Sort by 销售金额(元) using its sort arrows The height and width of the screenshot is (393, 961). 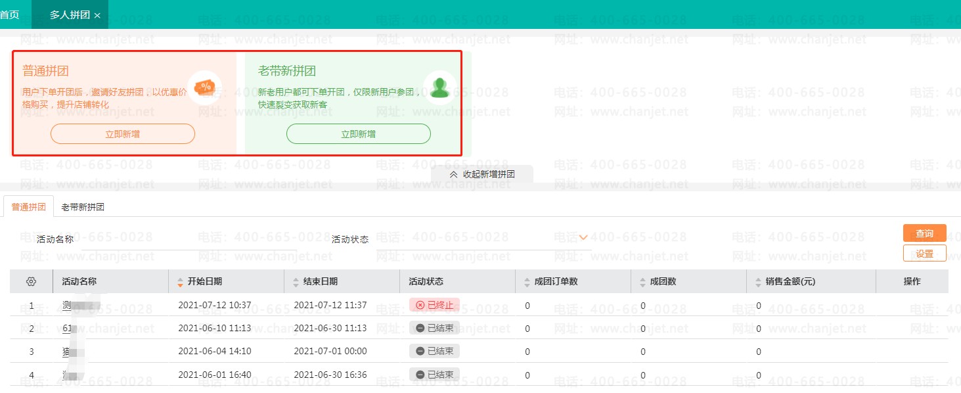pyautogui.click(x=758, y=282)
